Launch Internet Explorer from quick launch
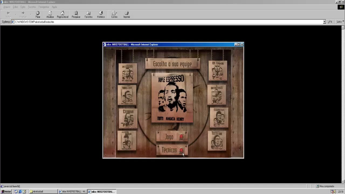Image resolution: width=345 pixels, height=194 pixels. point(20,192)
